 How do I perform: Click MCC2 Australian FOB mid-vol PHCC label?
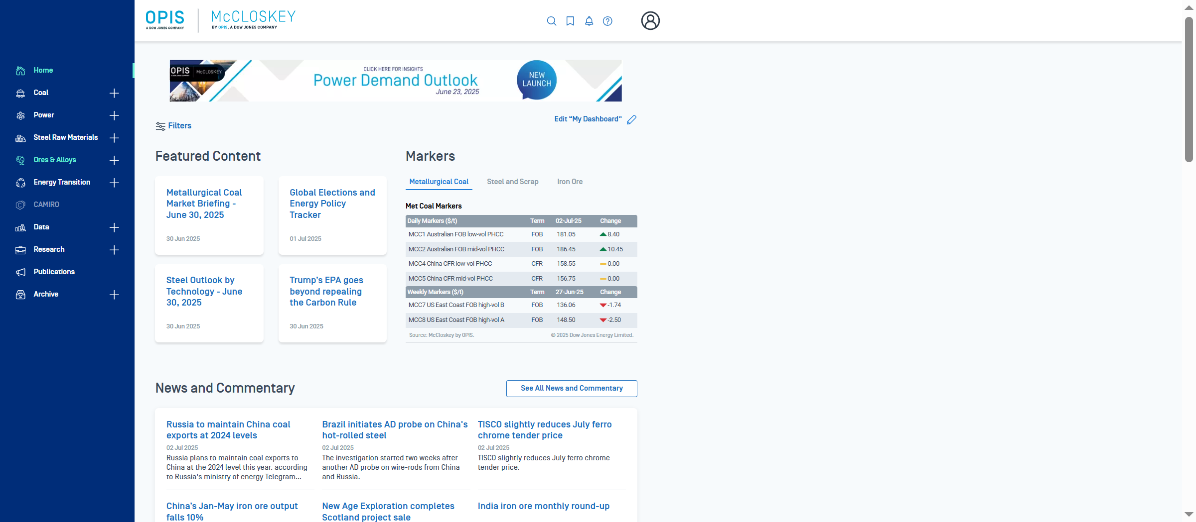[456, 249]
